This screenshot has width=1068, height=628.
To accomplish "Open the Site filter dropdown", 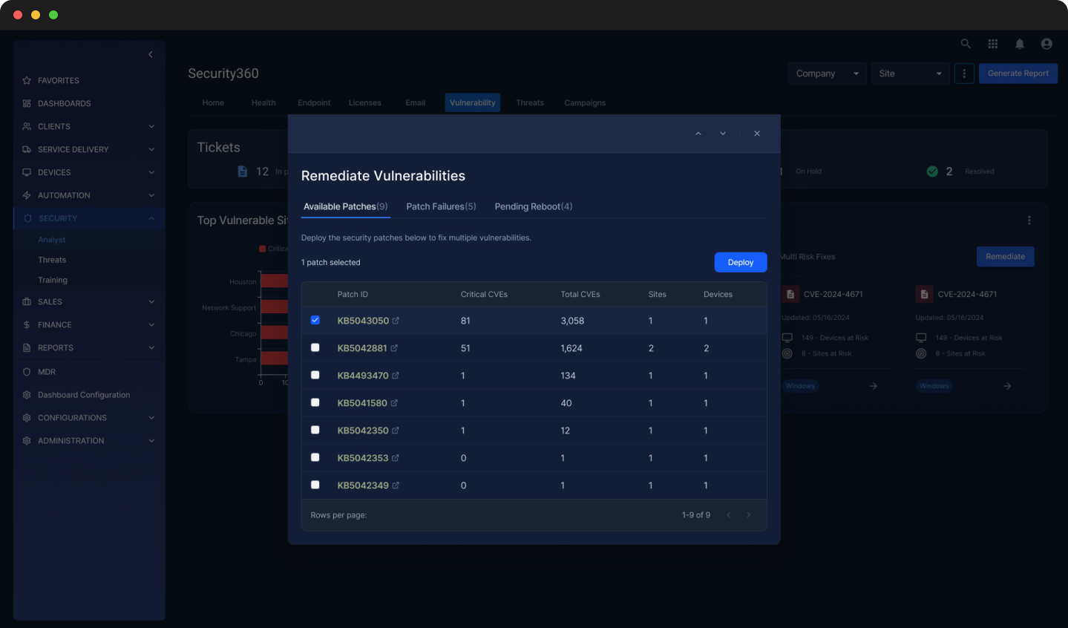I will (x=909, y=73).
